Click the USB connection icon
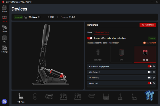 [x=48, y=17]
